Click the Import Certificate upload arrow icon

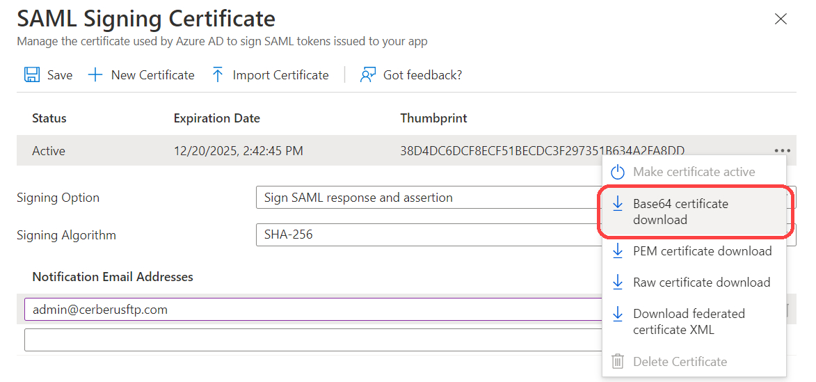pyautogui.click(x=218, y=75)
